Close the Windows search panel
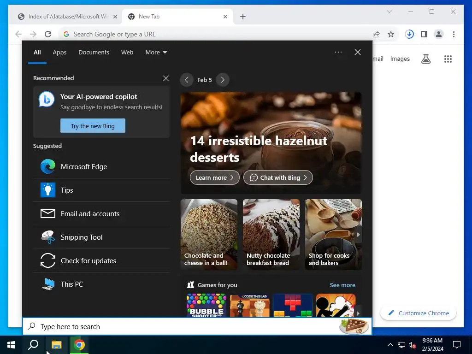 click(358, 52)
